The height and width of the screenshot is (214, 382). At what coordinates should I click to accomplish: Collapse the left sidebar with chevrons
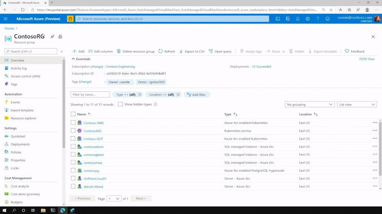point(62,51)
